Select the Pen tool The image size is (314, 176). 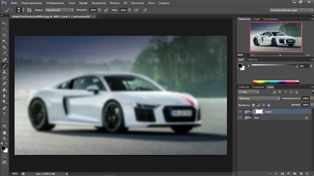4,108
